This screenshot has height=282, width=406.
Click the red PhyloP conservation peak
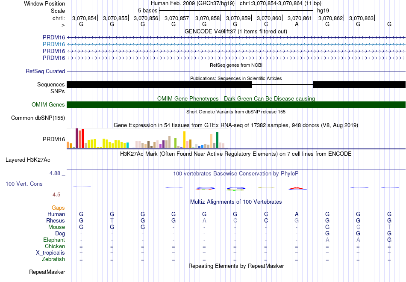(297, 188)
